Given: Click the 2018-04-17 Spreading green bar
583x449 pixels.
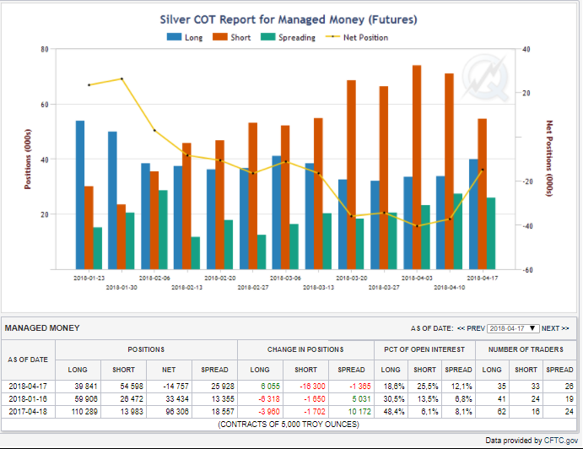Looking at the screenshot, I should [491, 234].
